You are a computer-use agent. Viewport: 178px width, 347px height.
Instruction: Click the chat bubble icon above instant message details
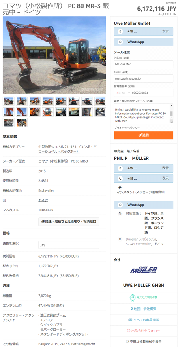point(120,188)
